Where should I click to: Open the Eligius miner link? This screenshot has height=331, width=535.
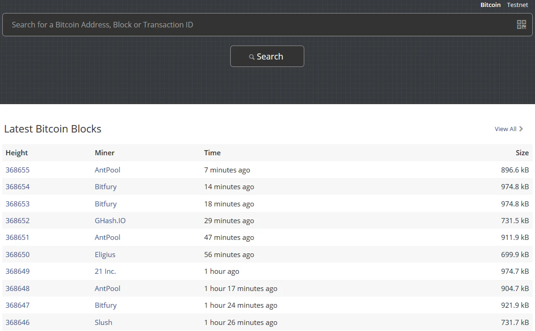click(105, 255)
